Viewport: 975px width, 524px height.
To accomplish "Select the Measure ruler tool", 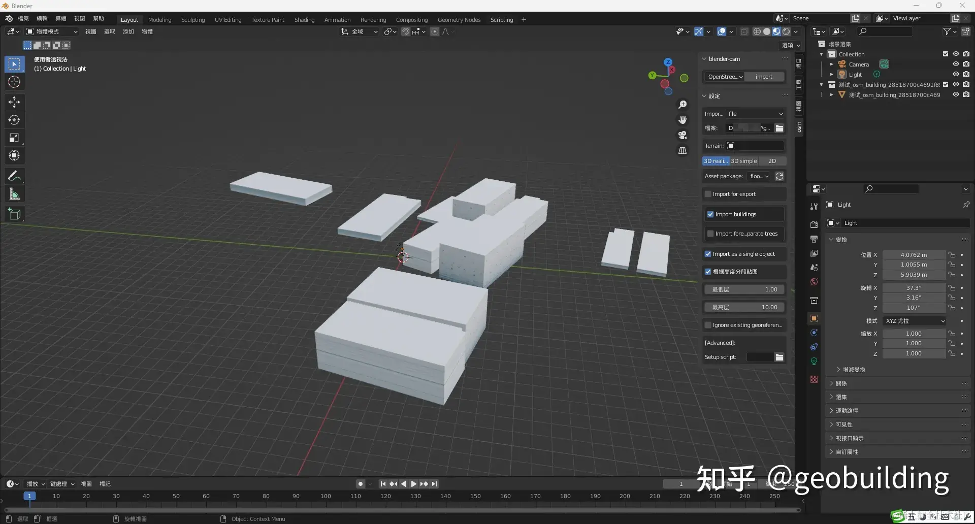I will pos(14,194).
